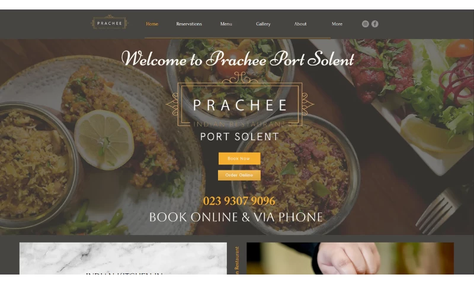The height and width of the screenshot is (284, 474).
Task: Go to the Home menu item
Action: 152,24
